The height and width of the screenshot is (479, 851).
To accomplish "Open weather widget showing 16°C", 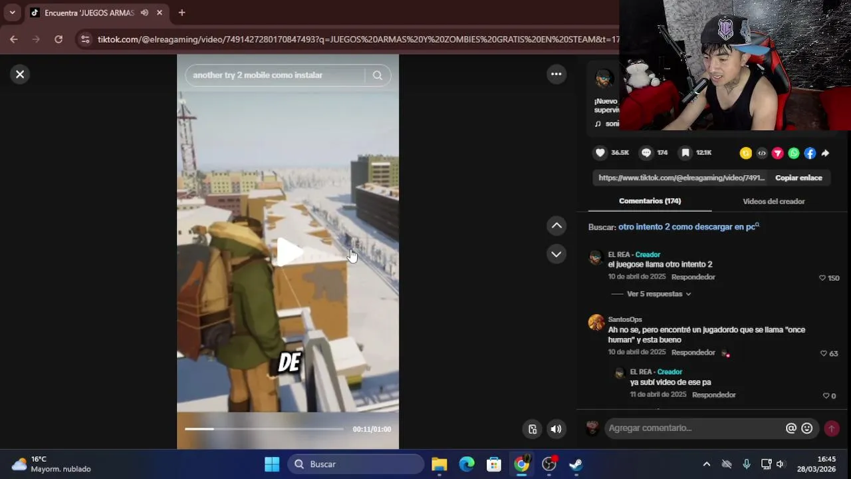I will tap(51, 464).
